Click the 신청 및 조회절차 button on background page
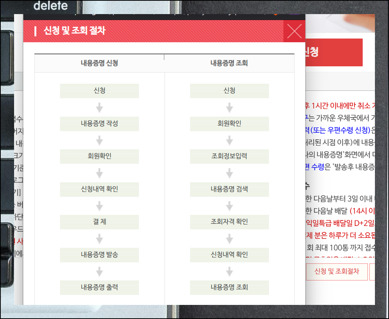Viewport: 389px width, 319px height. click(x=337, y=272)
